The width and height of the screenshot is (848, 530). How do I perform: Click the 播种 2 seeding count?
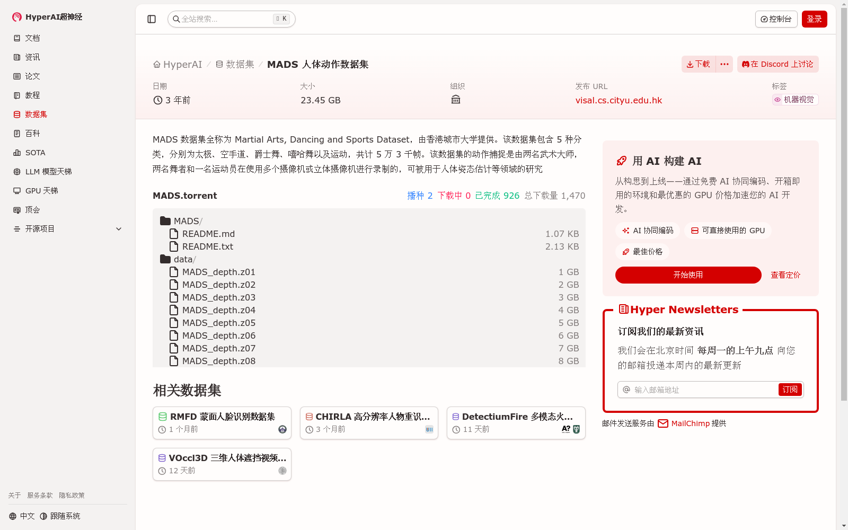click(420, 196)
